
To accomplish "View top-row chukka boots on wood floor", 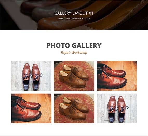I will pyautogui.click(x=117, y=76).
